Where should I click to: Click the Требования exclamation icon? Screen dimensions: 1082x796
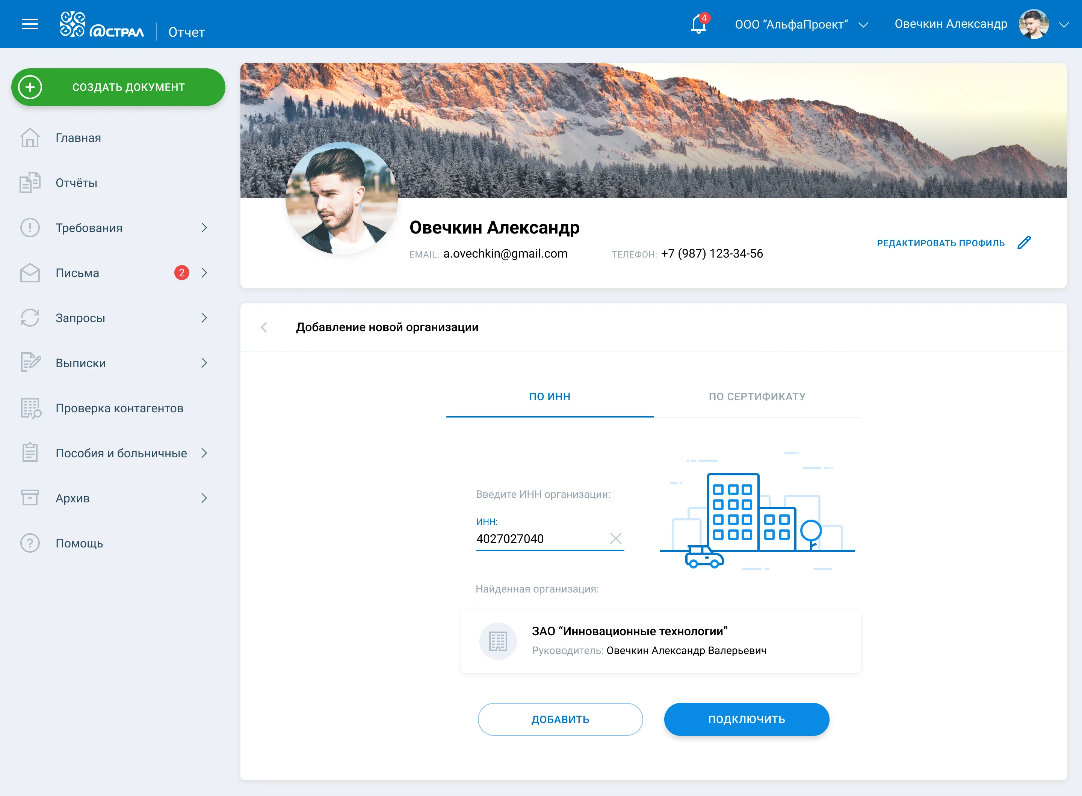click(30, 228)
